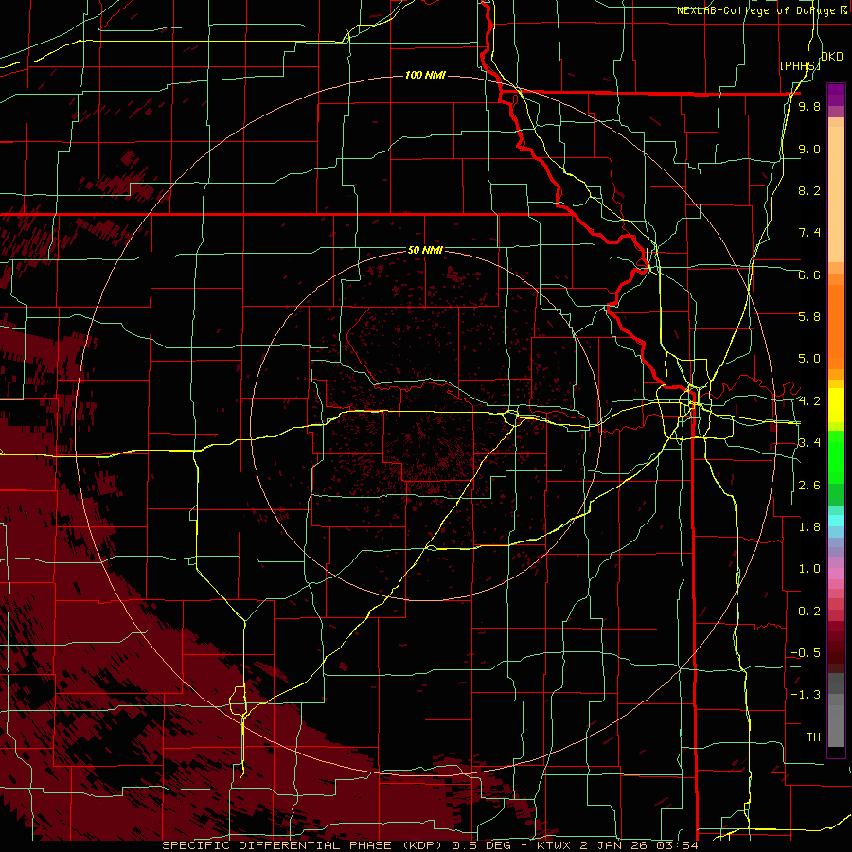Image resolution: width=852 pixels, height=852 pixels.
Task: Click the '[PHAS]' units label
Action: tap(800, 65)
